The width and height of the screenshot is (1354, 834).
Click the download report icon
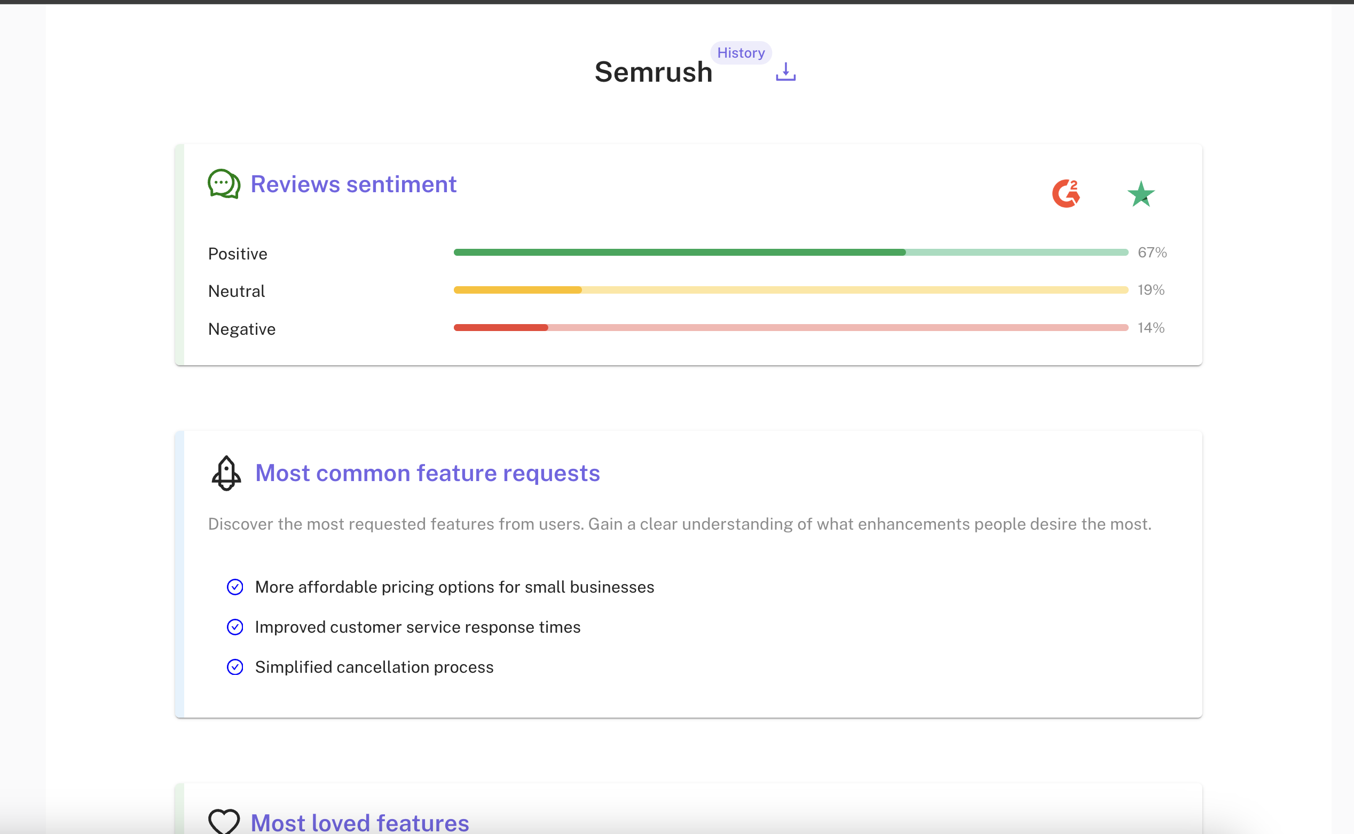pyautogui.click(x=785, y=72)
